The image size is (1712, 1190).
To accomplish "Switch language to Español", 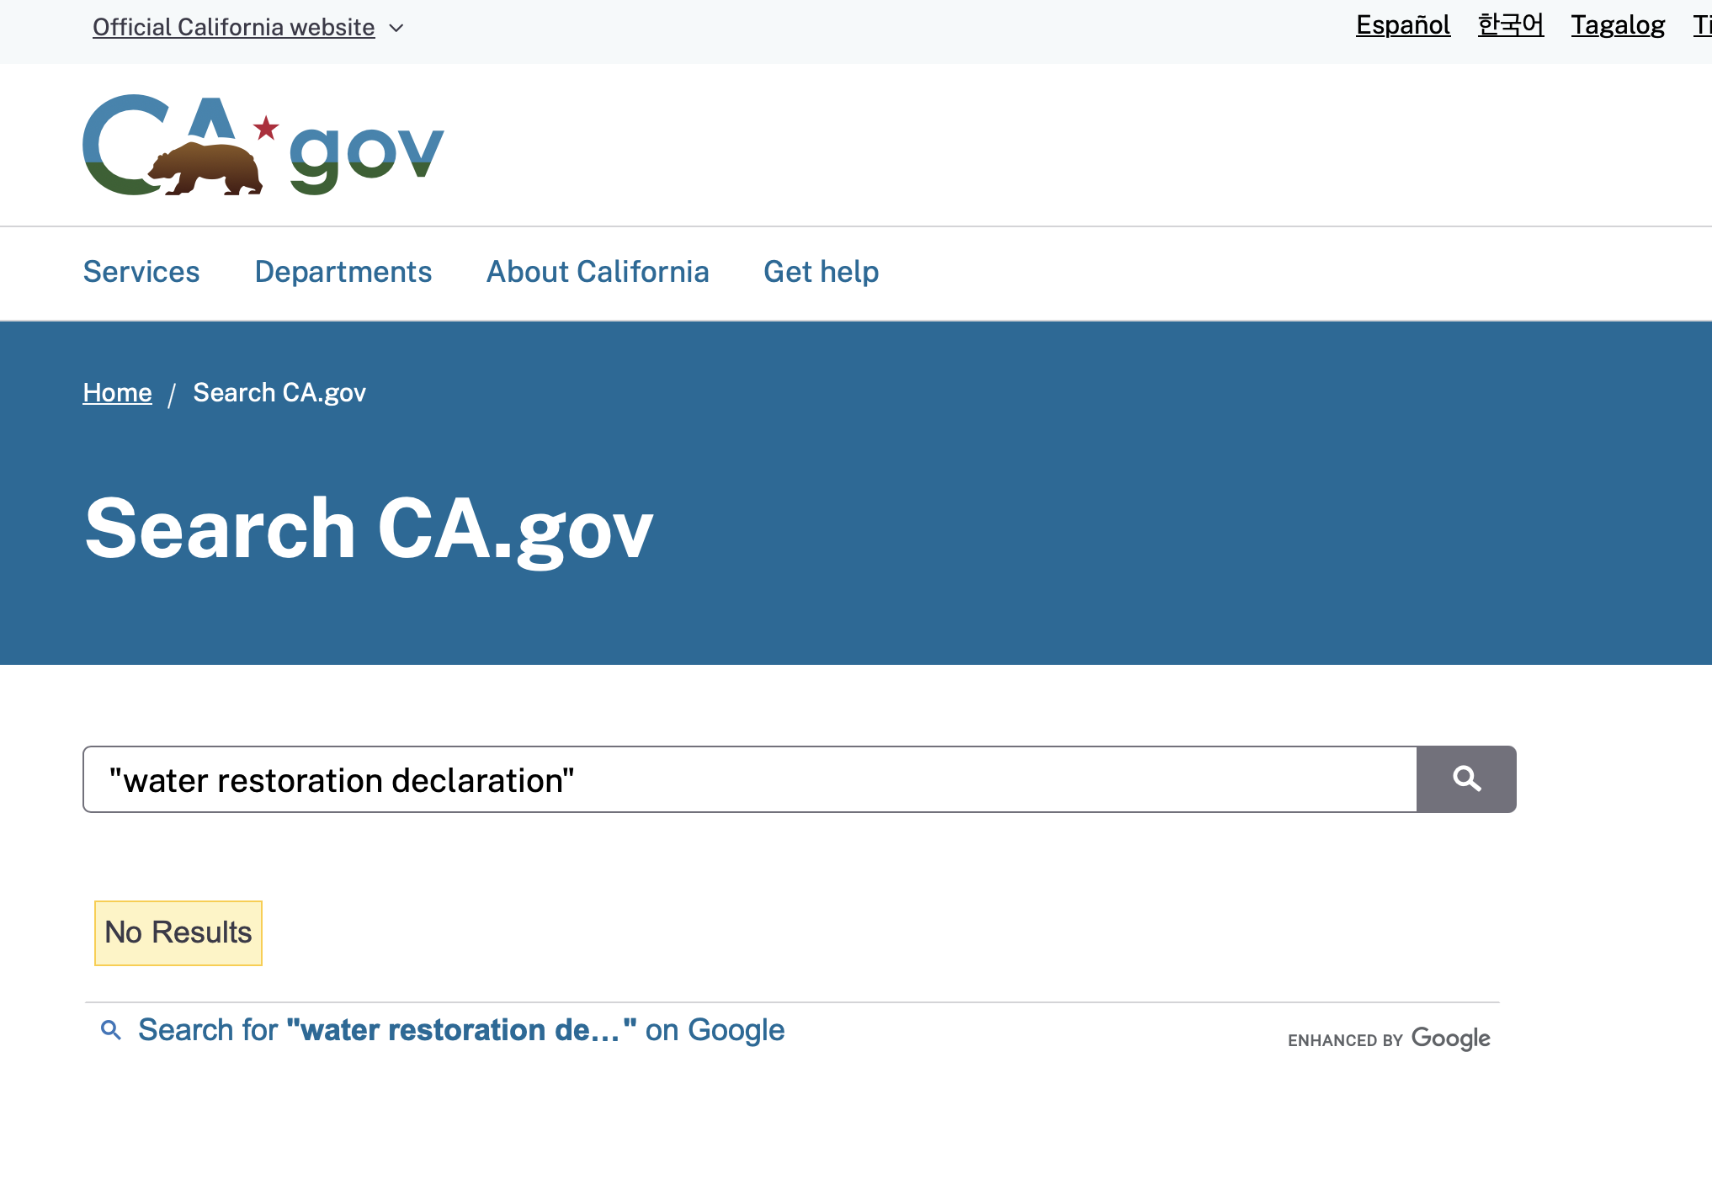I will click(1402, 25).
